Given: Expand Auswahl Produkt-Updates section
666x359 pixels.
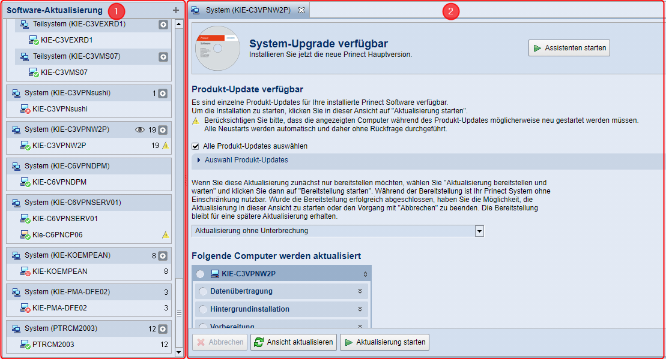Looking at the screenshot, I should (x=199, y=160).
